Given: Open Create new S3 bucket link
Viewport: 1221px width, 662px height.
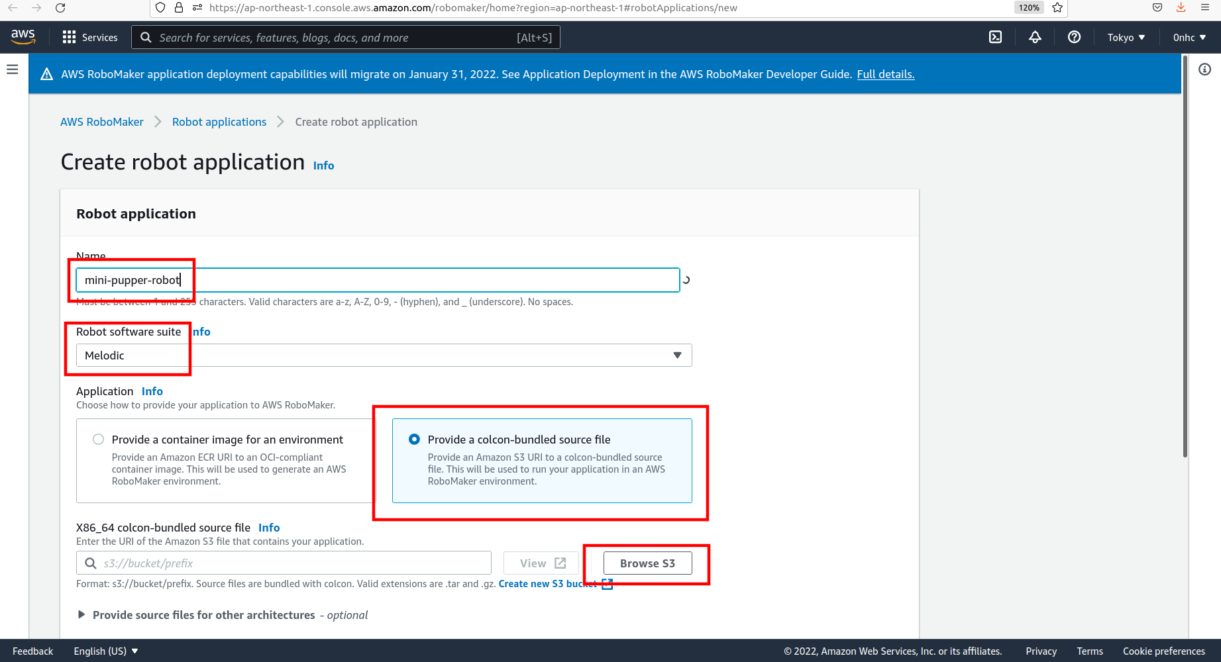Looking at the screenshot, I should [x=548, y=584].
